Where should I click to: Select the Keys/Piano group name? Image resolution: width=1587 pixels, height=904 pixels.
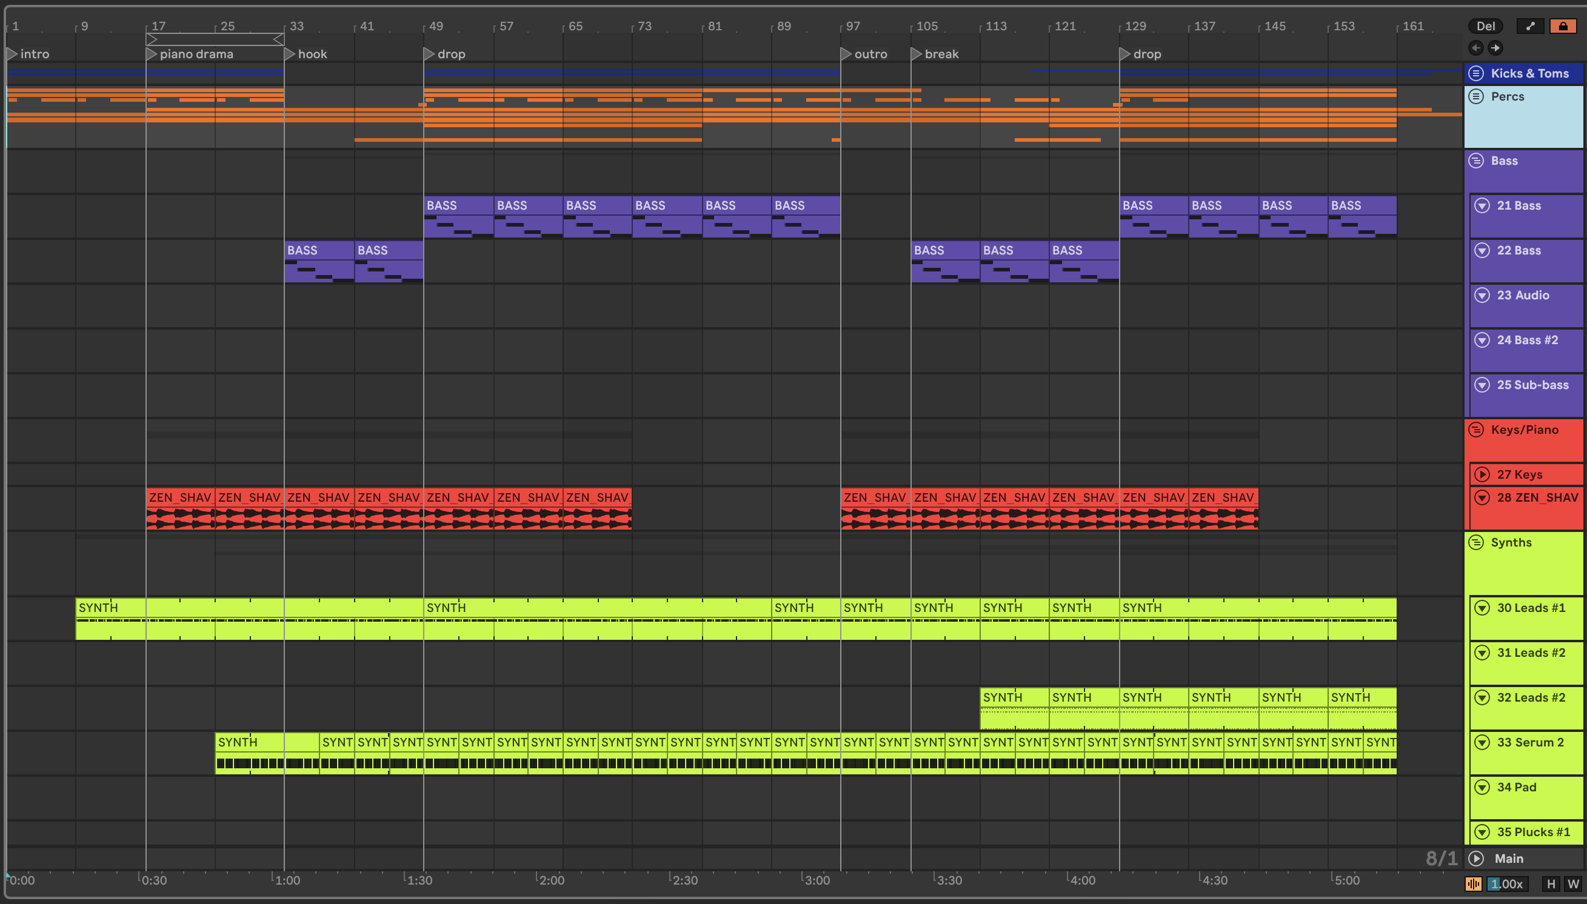[1525, 430]
